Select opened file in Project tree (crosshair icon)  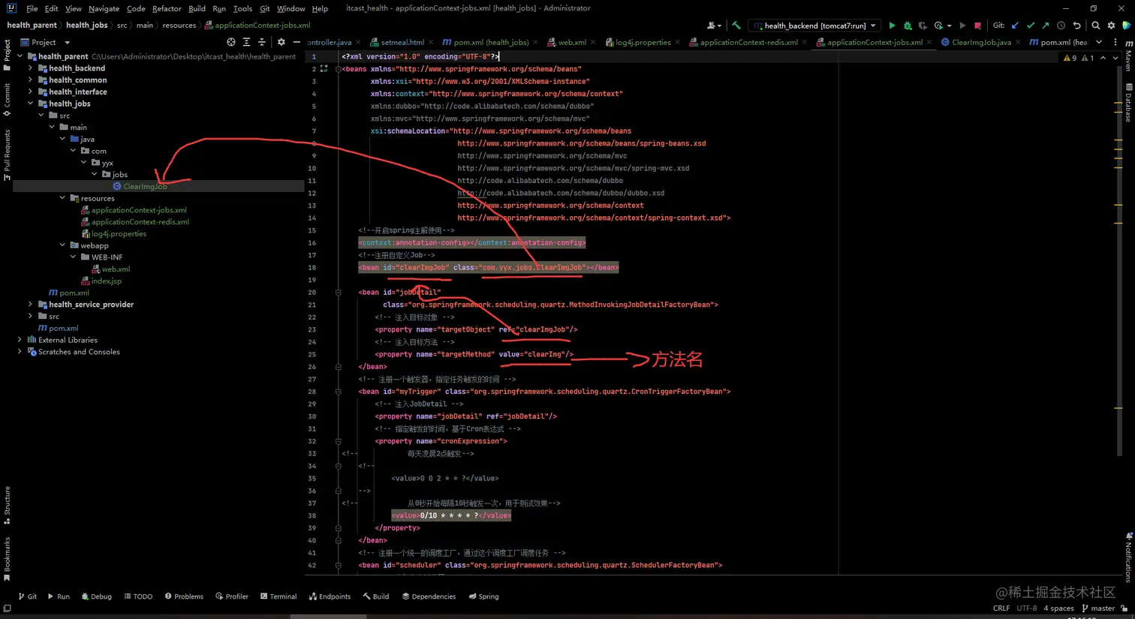pyautogui.click(x=231, y=42)
